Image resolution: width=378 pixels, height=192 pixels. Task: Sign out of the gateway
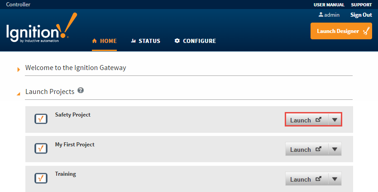click(x=361, y=15)
